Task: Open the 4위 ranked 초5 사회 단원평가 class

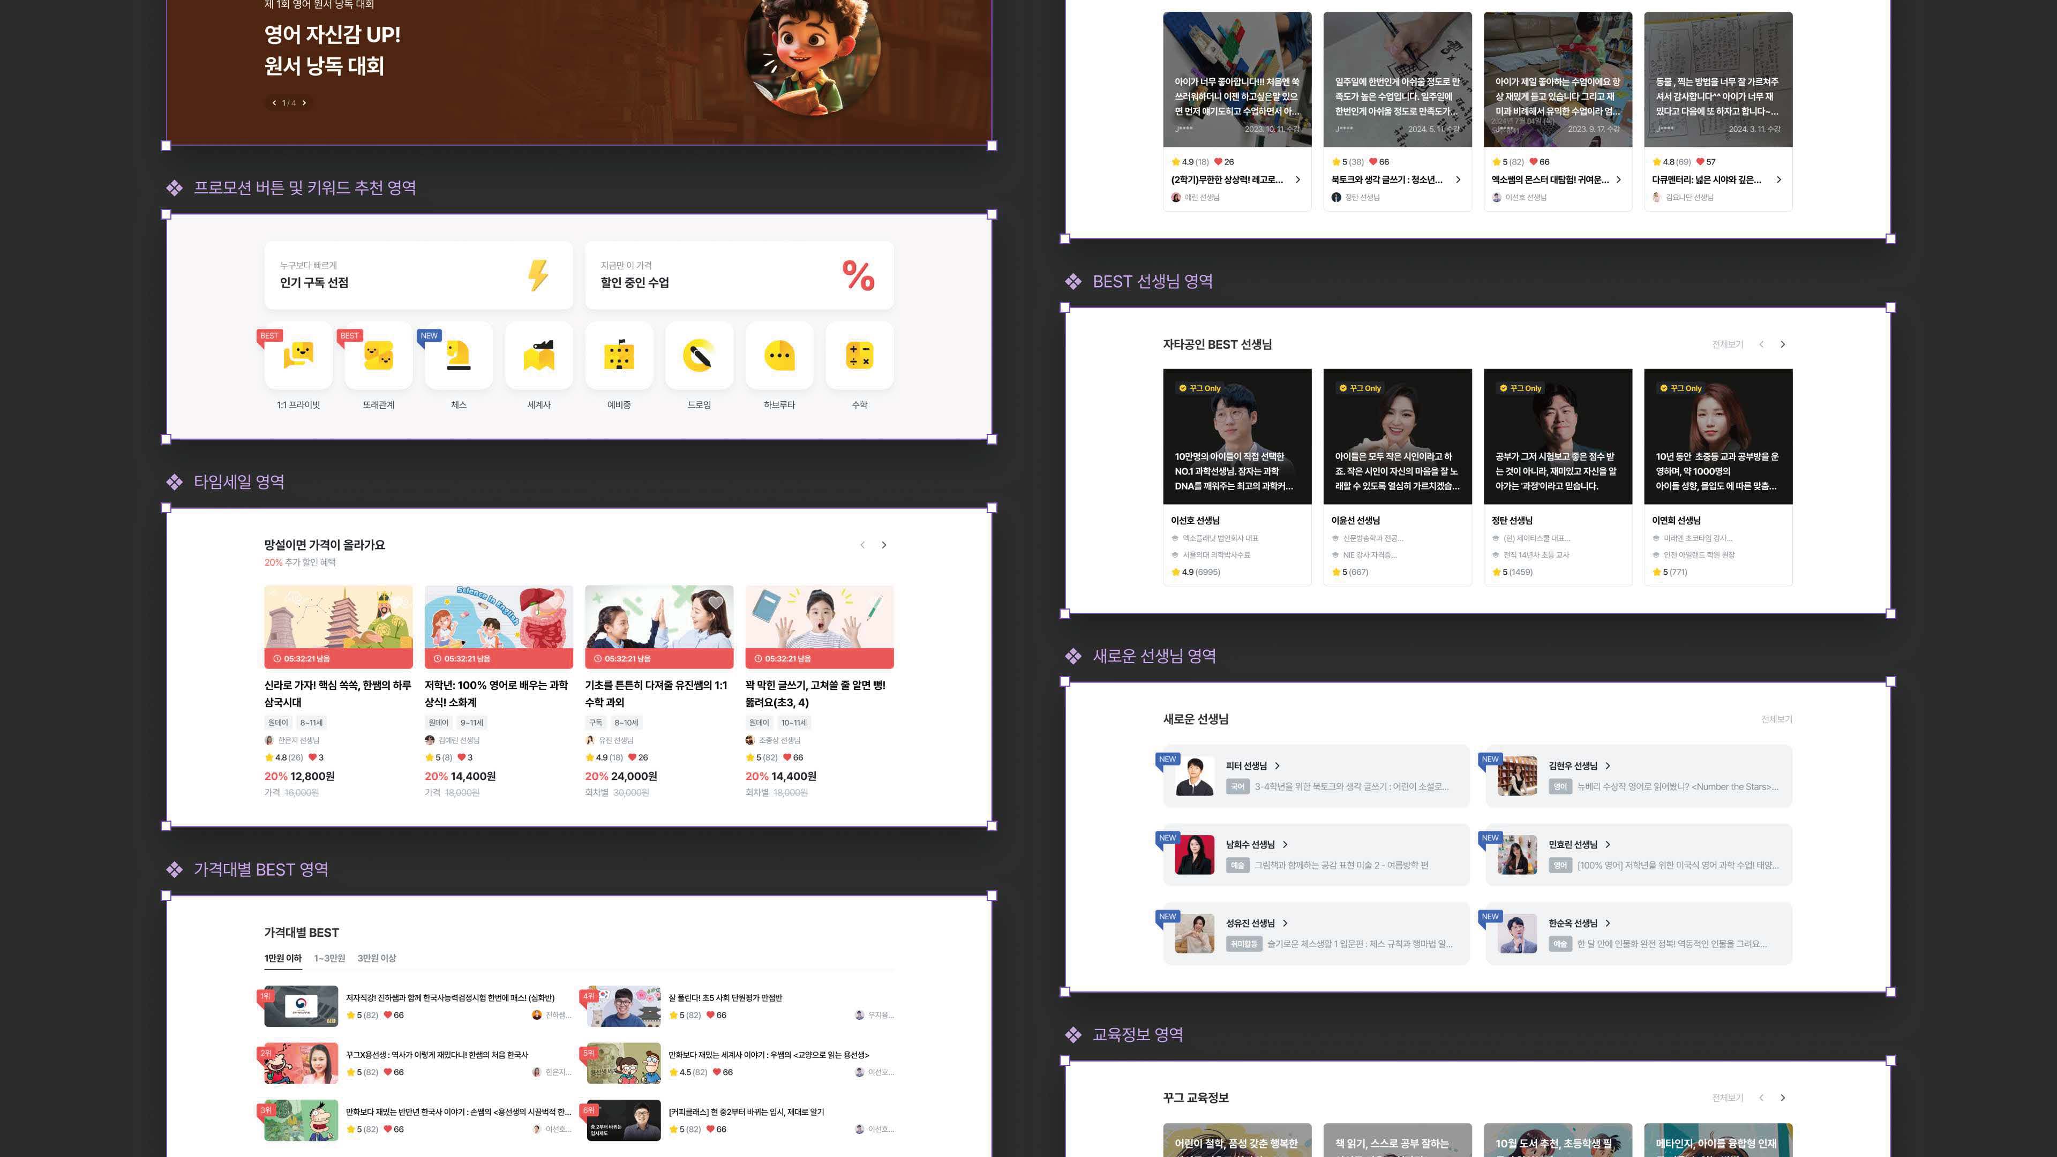Action: (x=740, y=1006)
